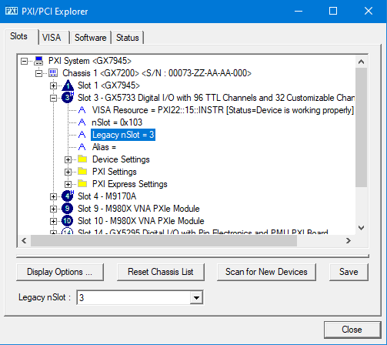Select 'Slot 1 <GX7945>' row text
The image size is (387, 345).
pyautogui.click(x=108, y=85)
